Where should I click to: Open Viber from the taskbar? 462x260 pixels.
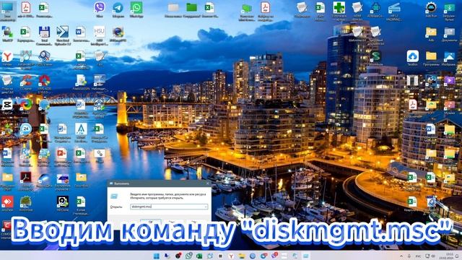click(274, 256)
